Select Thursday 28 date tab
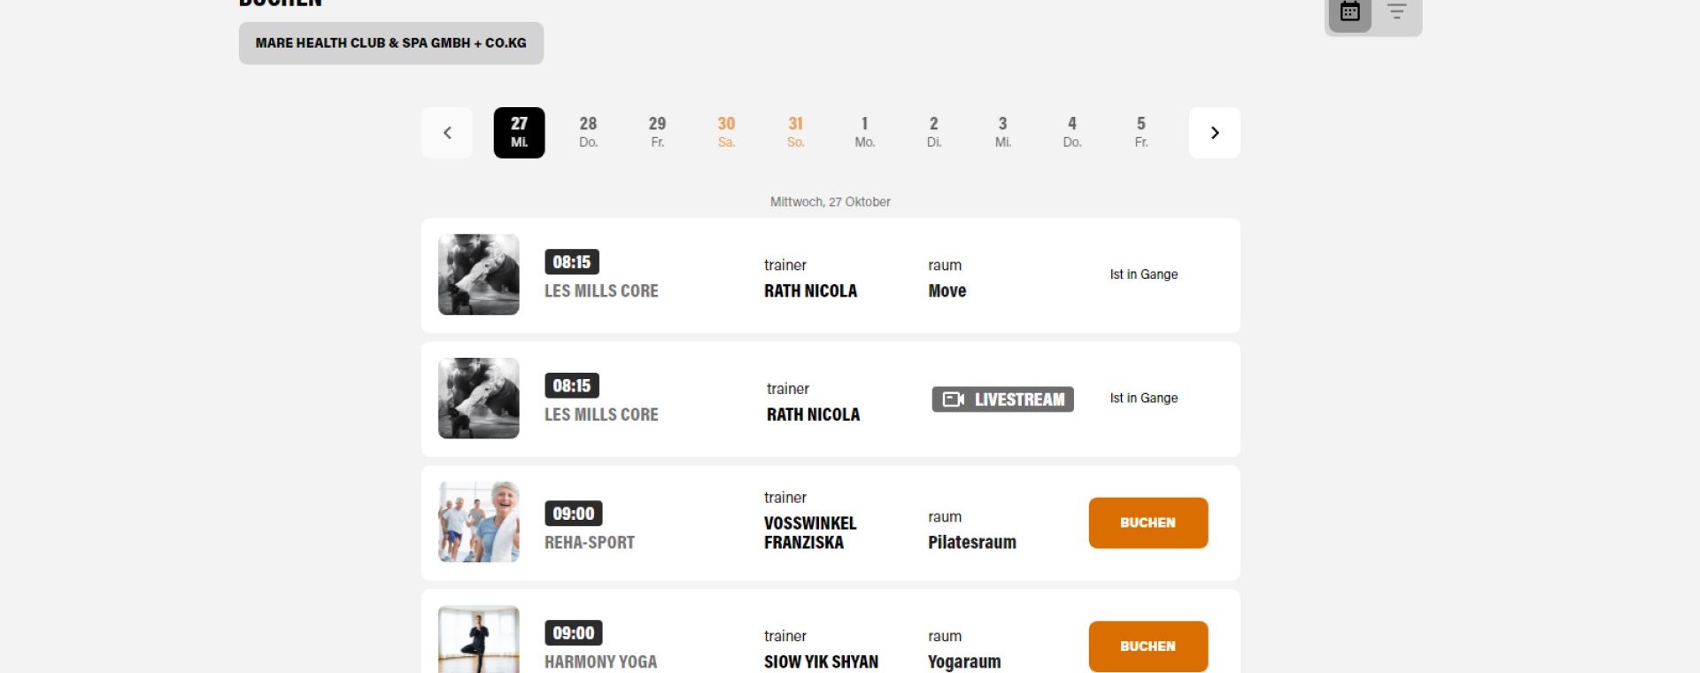 click(588, 133)
